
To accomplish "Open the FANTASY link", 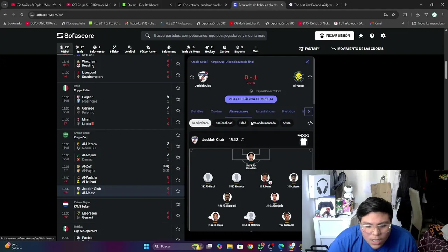I will [309, 49].
